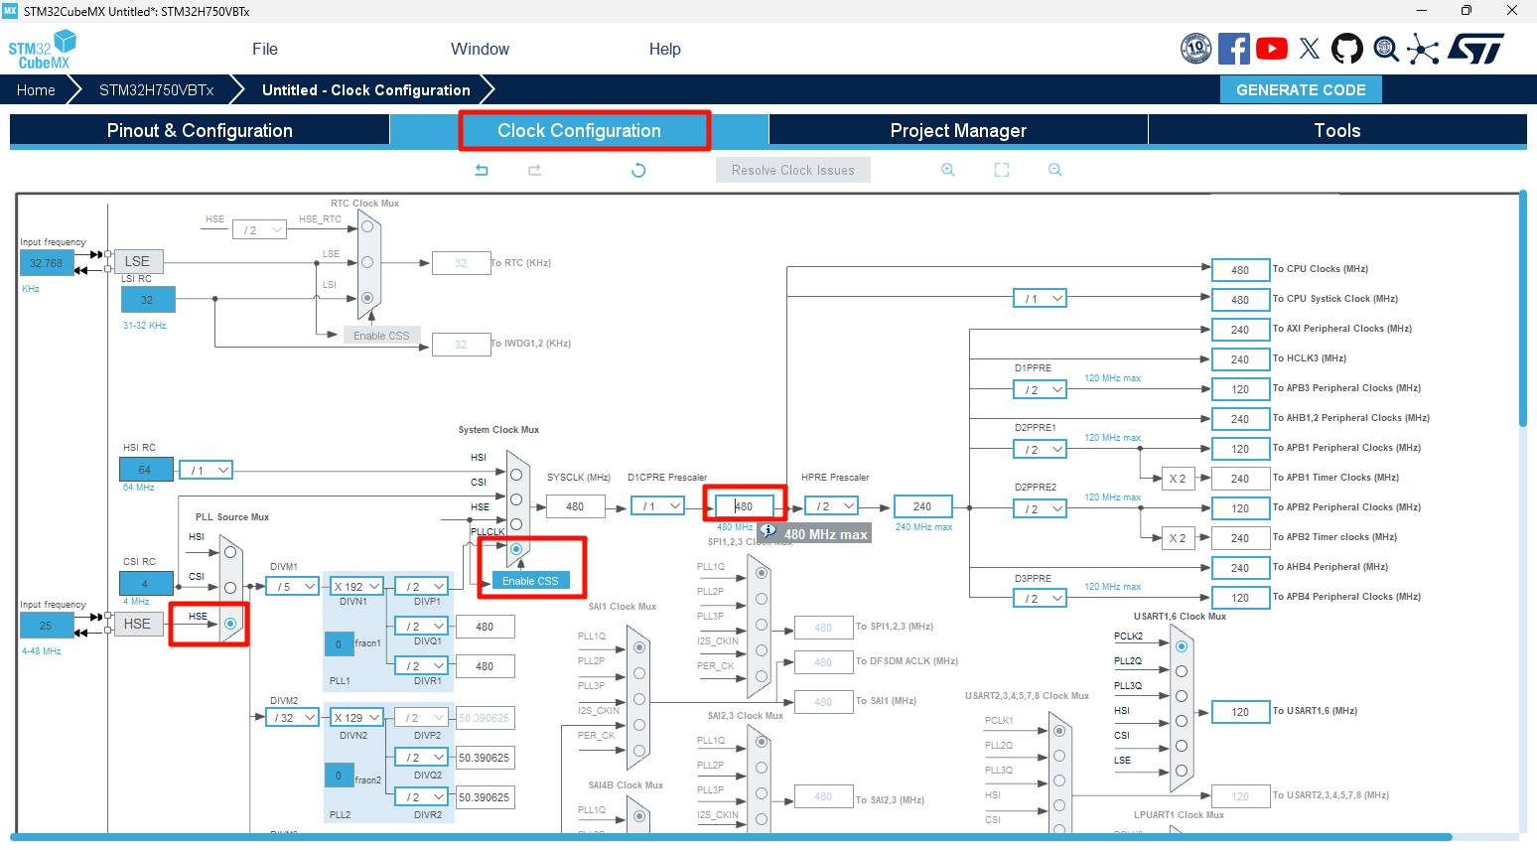
Task: Click the redo arrow icon
Action: (535, 170)
